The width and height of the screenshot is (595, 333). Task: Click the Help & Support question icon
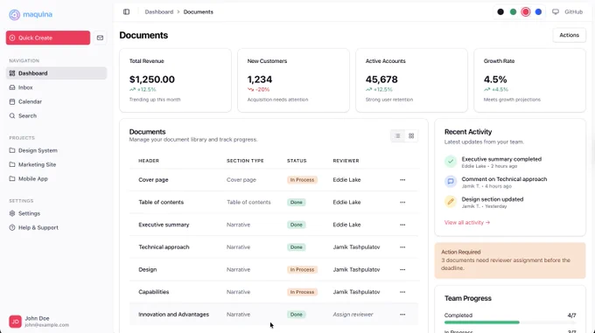(12, 228)
